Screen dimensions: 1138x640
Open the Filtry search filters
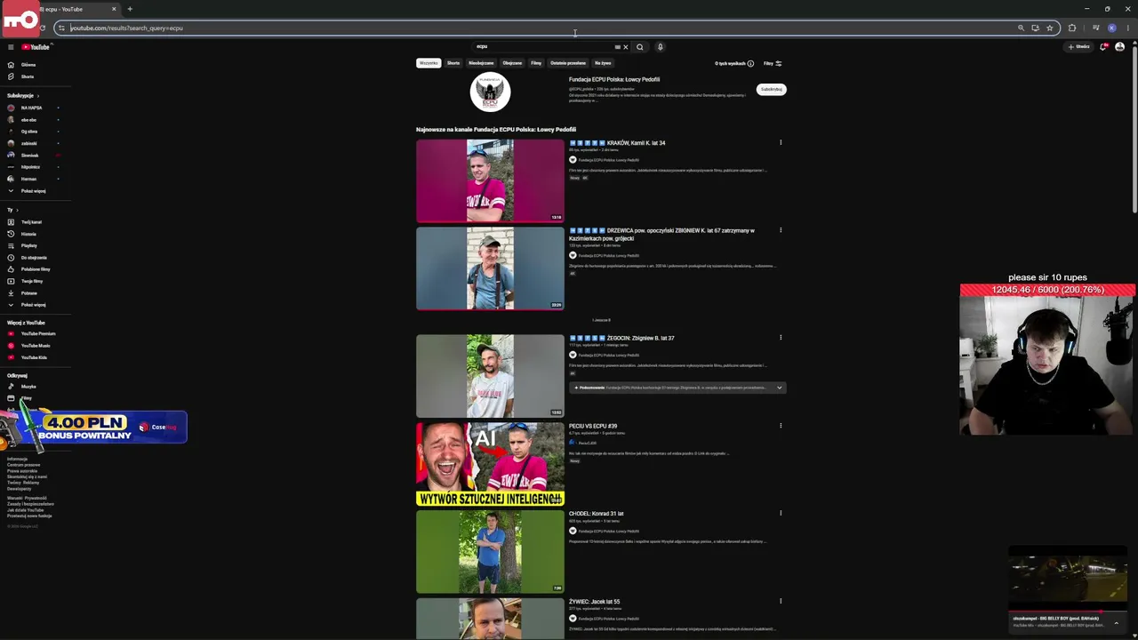coord(773,63)
